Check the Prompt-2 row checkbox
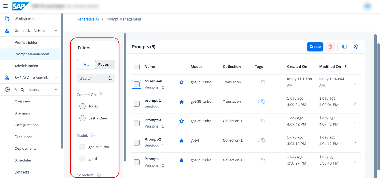Screen dimensions: 380x178 click(x=136, y=143)
